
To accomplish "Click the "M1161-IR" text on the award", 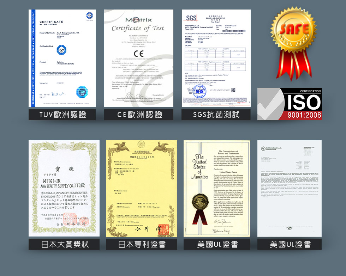I will pyautogui.click(x=52, y=181).
